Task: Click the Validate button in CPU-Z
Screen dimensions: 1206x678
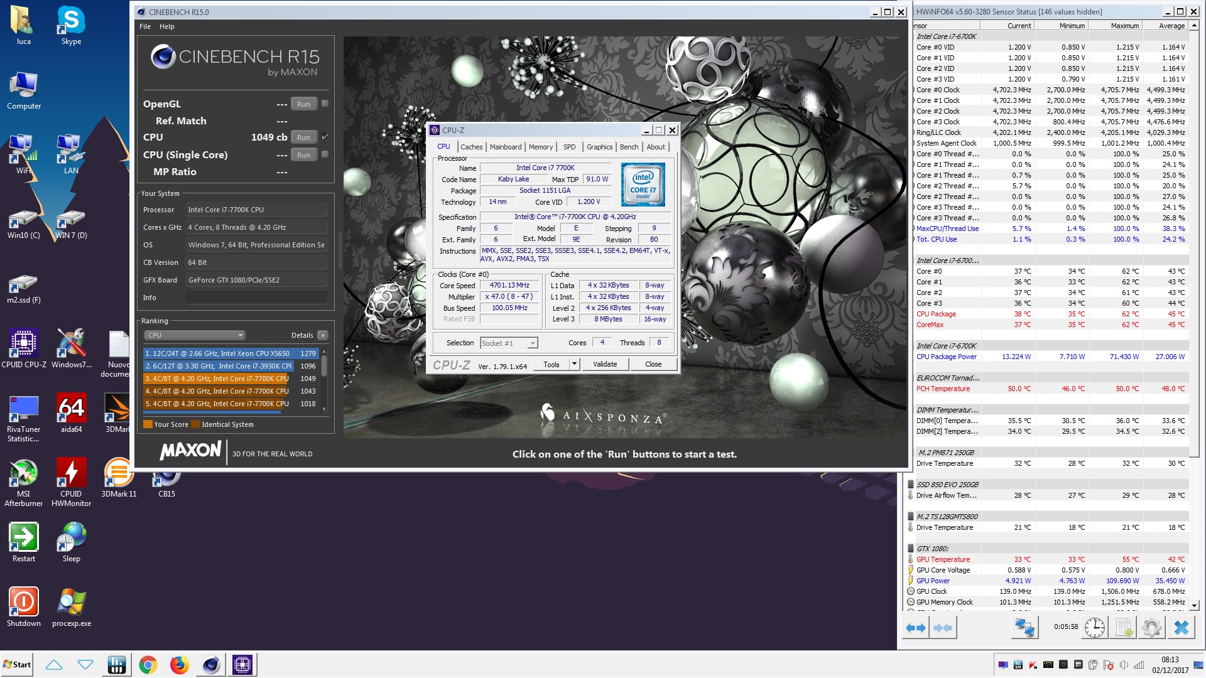Action: pos(605,364)
